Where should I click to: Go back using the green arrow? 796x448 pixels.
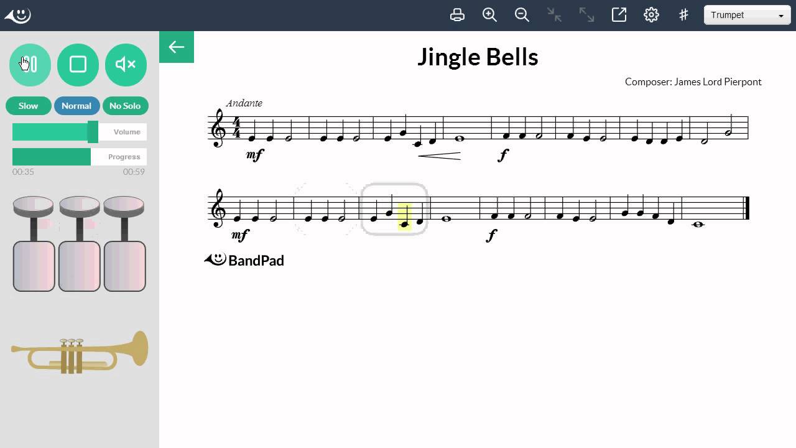(177, 47)
